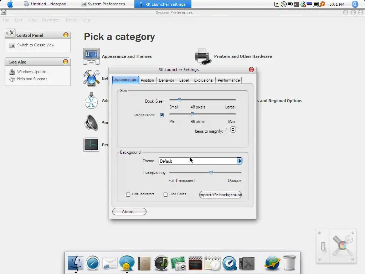Switch to the Label tab
The width and height of the screenshot is (365, 274).
click(x=184, y=80)
